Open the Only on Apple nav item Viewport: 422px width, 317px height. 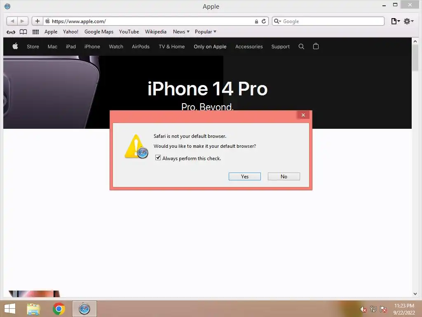coord(210,47)
